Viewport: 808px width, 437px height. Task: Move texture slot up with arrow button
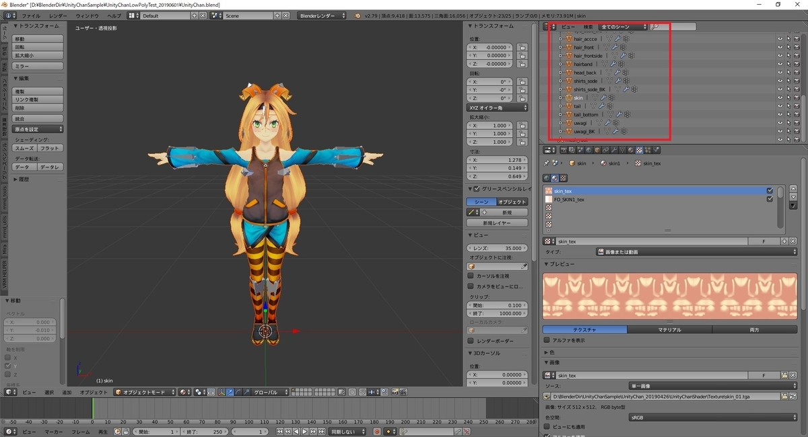793,189
